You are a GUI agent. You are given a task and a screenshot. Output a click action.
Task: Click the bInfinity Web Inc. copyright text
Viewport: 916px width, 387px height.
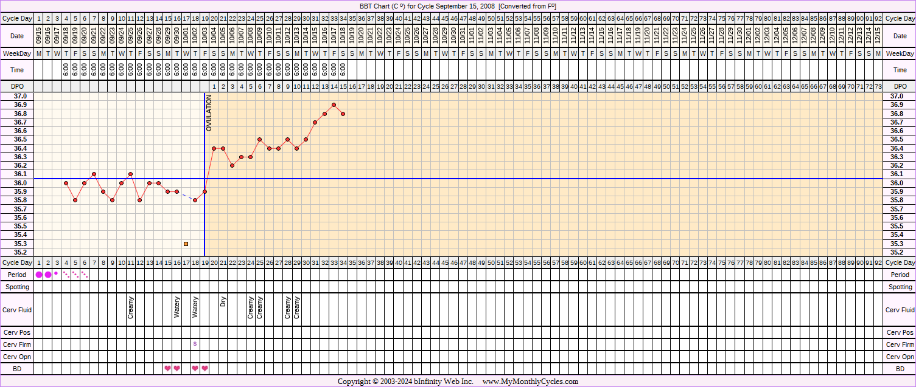point(405,382)
